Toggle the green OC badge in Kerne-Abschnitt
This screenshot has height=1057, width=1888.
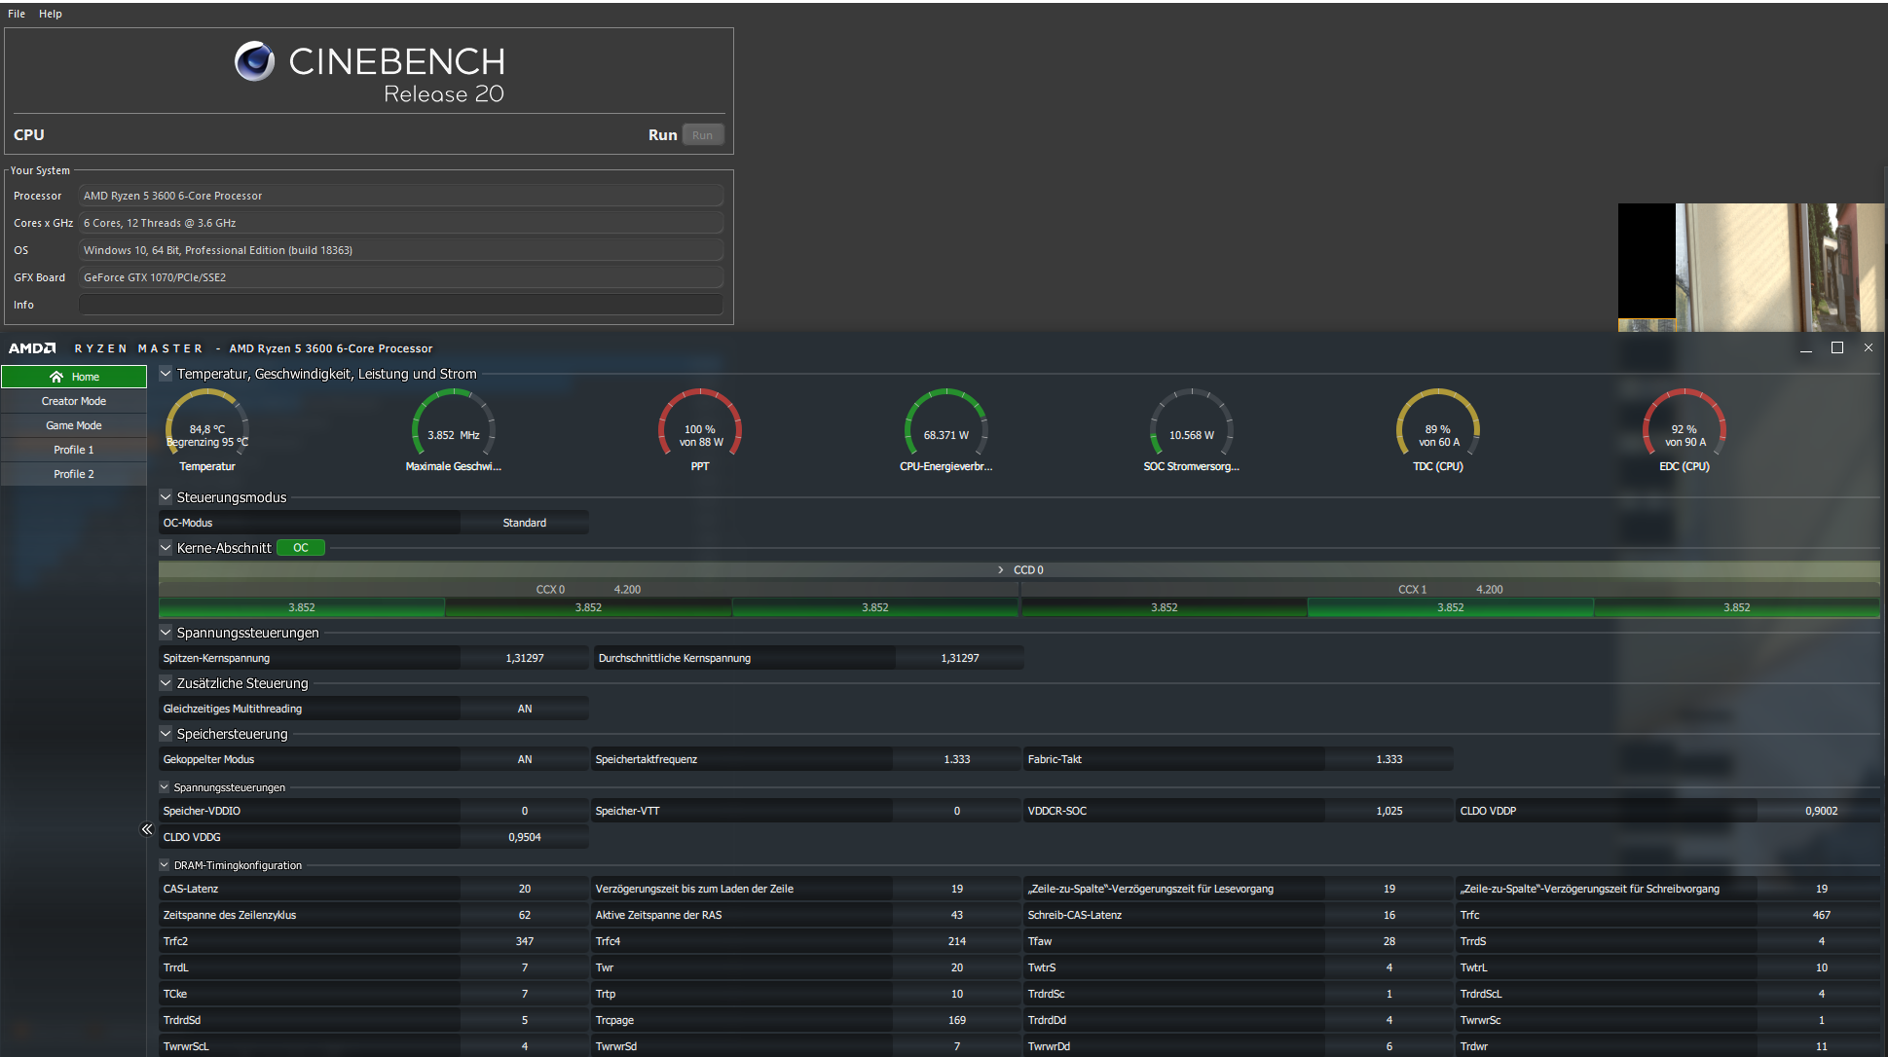(301, 548)
